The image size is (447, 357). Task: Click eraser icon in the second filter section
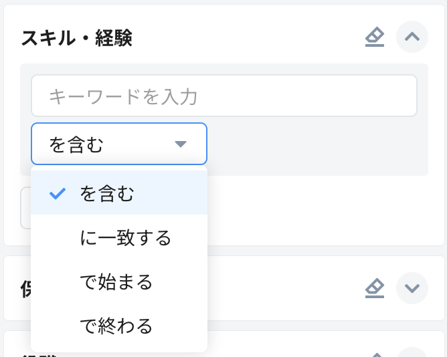click(375, 288)
